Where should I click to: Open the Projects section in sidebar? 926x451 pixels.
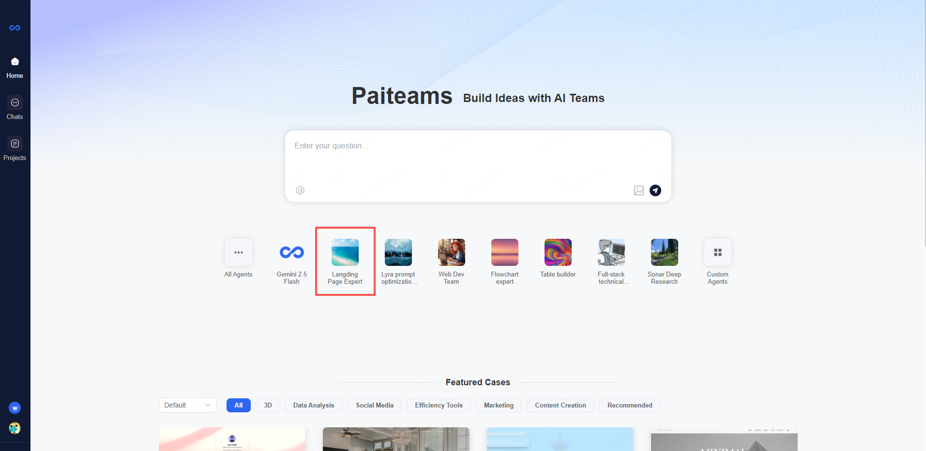(15, 149)
